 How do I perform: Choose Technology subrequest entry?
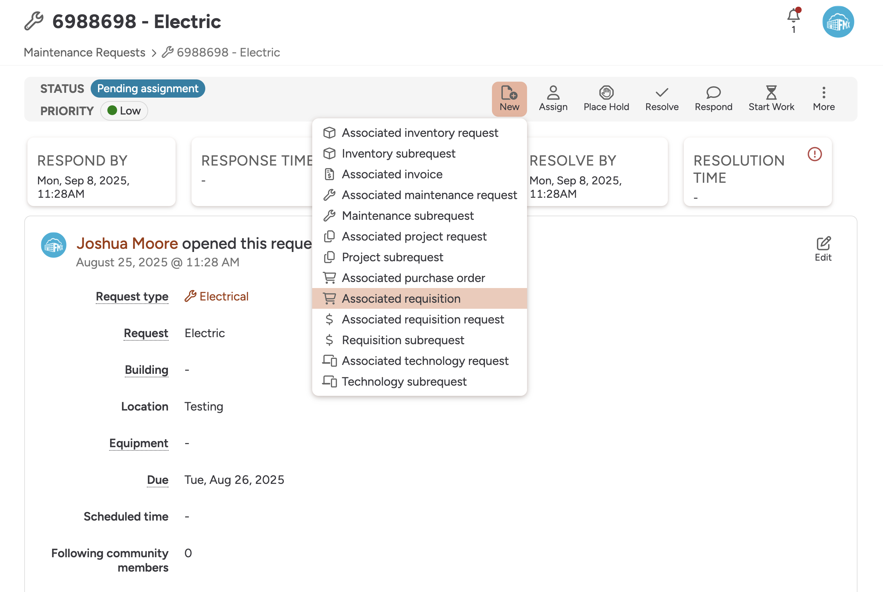click(404, 381)
